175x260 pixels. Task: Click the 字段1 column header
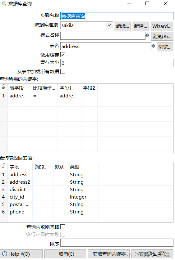69,88
